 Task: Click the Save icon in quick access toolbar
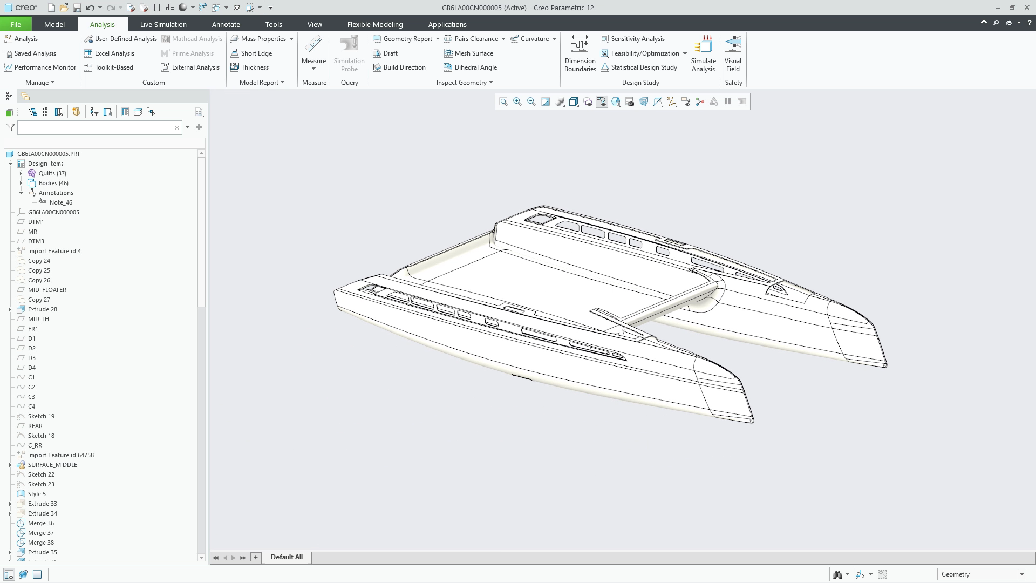tap(77, 8)
